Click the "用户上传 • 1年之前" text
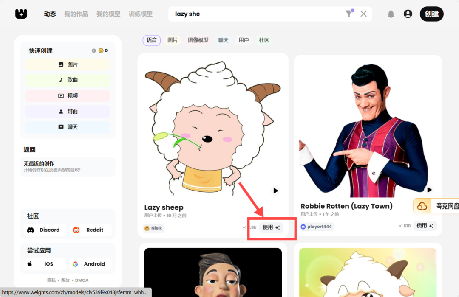The image size is (459, 297). tap(320, 214)
